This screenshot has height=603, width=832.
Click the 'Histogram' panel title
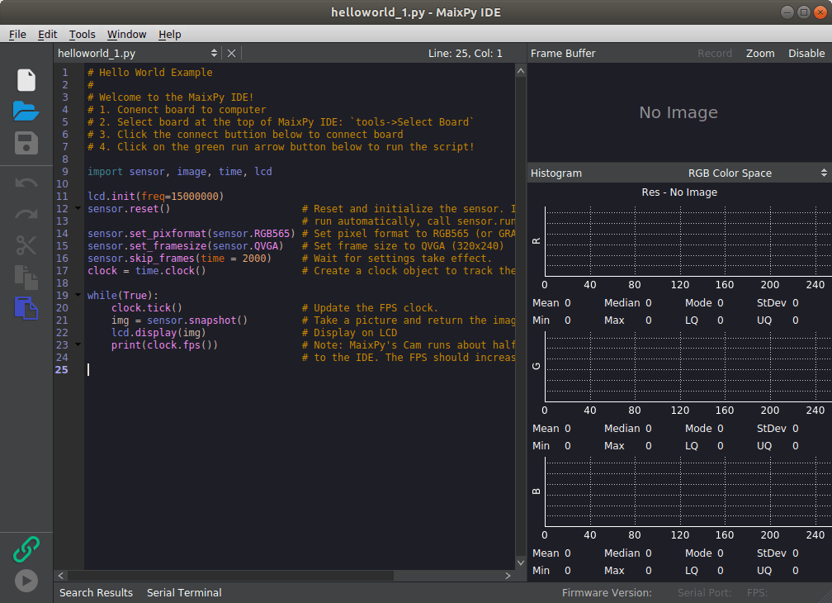pos(556,173)
